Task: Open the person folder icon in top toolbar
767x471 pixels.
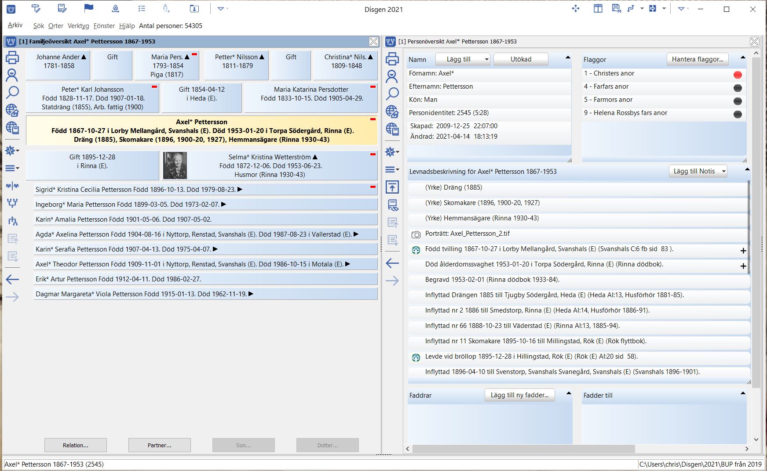Action: [194, 8]
